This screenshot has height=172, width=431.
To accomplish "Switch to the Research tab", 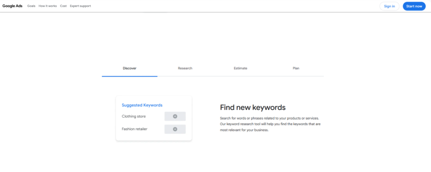I will tap(185, 68).
